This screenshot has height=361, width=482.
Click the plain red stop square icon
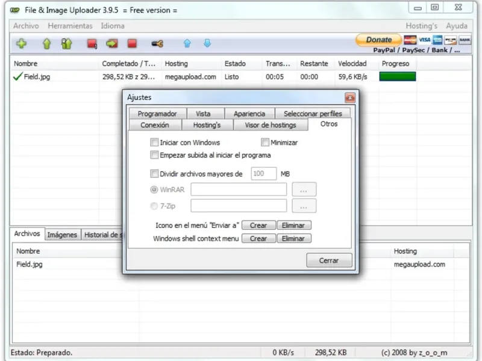point(132,43)
